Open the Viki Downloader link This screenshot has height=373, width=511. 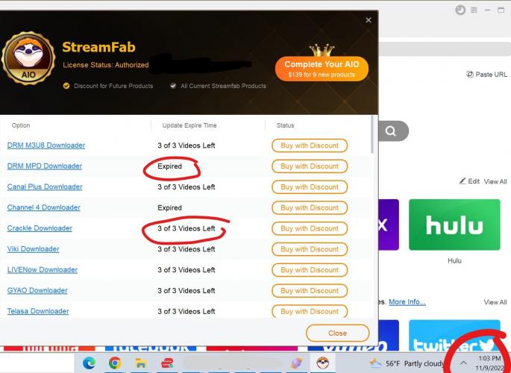pos(34,249)
